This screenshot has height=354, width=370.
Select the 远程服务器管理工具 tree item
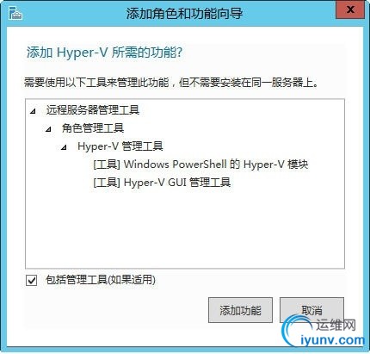click(93, 110)
